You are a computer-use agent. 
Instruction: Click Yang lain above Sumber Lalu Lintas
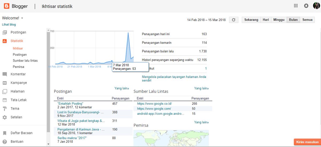[x=201, y=88]
